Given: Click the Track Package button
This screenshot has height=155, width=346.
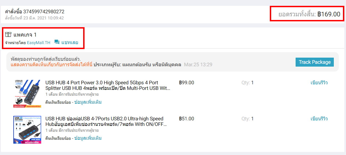Looking at the screenshot, I should (x=315, y=62).
